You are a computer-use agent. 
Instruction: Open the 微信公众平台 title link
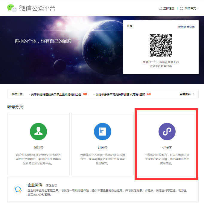37,8
